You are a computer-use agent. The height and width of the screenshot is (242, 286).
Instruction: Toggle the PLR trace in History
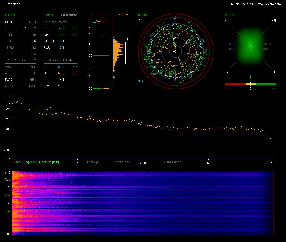pyautogui.click(x=140, y=81)
